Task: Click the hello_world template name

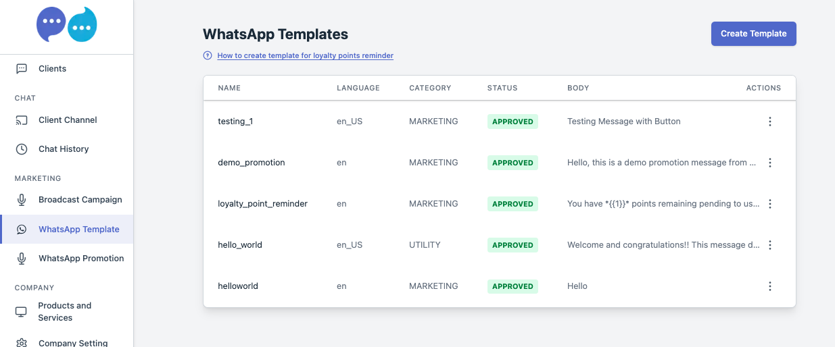Action: pos(240,245)
